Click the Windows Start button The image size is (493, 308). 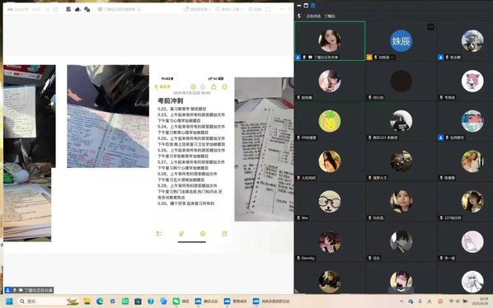[x=9, y=301]
